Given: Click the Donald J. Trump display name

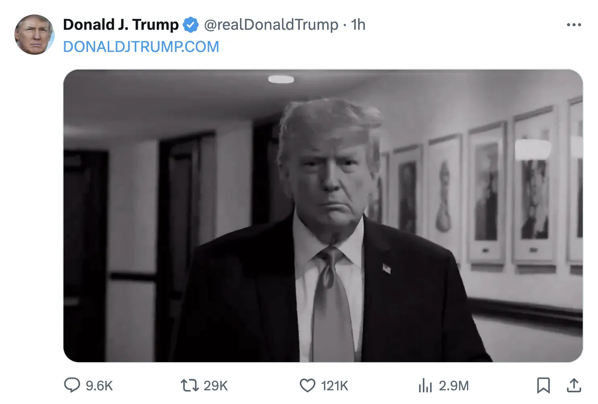Looking at the screenshot, I should (121, 25).
